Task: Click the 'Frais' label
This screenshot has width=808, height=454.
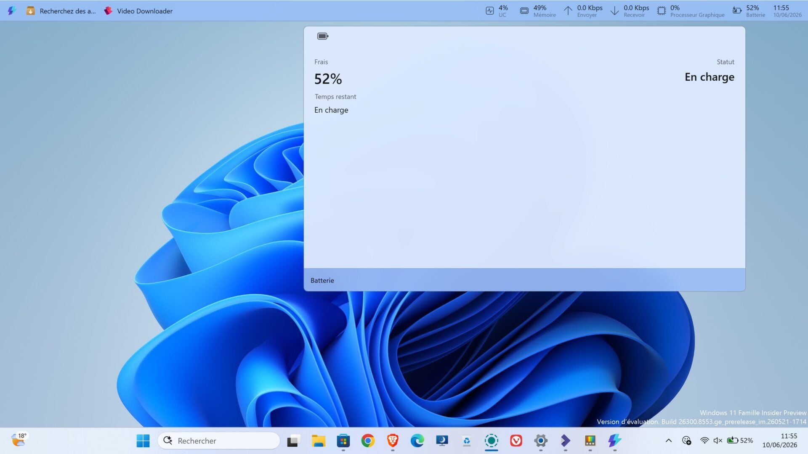Action: coord(321,62)
